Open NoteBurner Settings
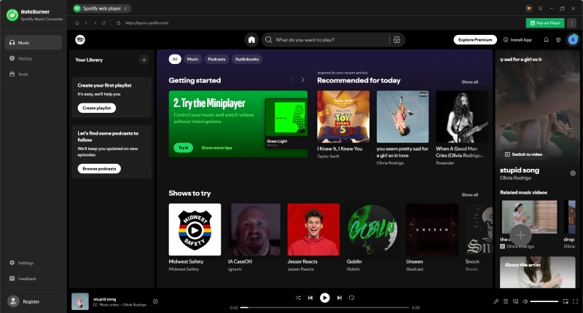 click(x=22, y=263)
